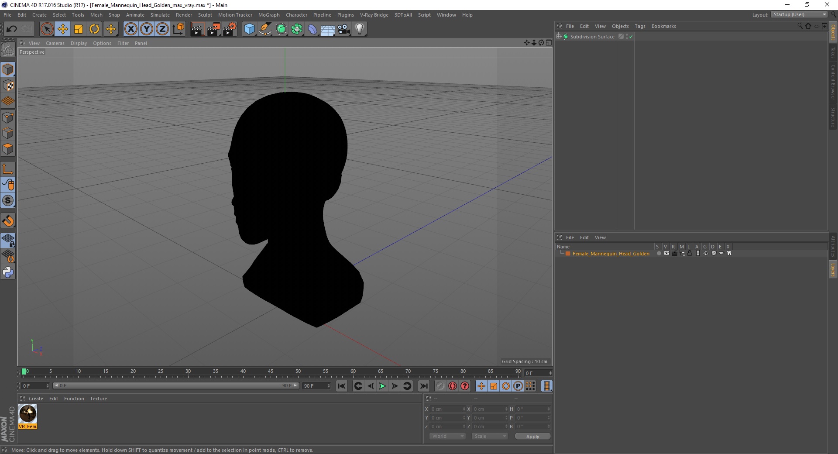Viewport: 838px width, 454px height.
Task: Open the Takes side tab
Action: coord(833,52)
